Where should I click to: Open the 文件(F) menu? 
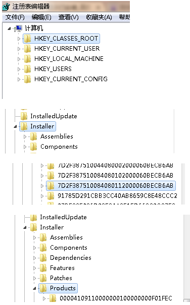point(15,17)
